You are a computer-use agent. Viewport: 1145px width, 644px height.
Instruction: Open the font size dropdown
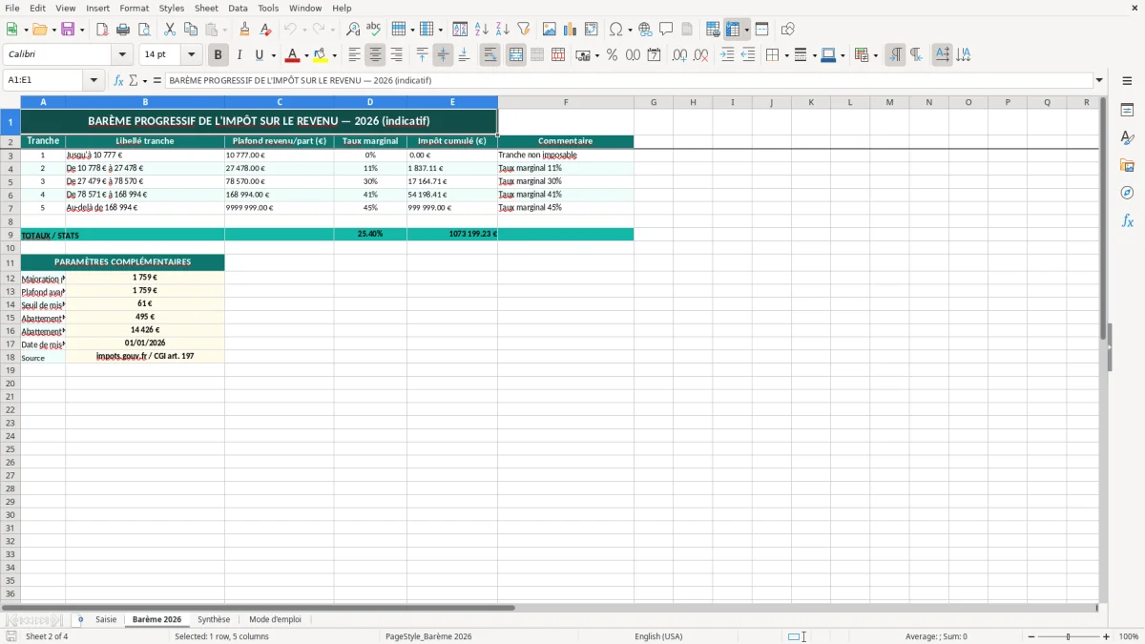[x=191, y=55]
